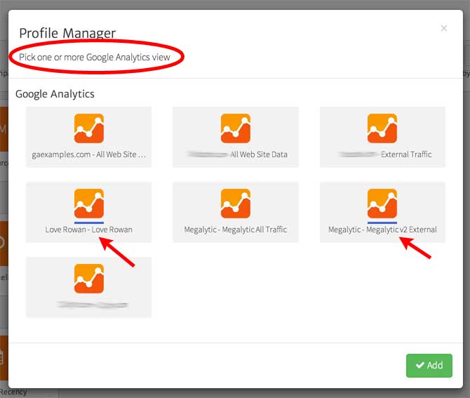Image resolution: width=470 pixels, height=398 pixels.
Task: Click the Megalytic All Traffic analytics icon
Action: [x=236, y=204]
